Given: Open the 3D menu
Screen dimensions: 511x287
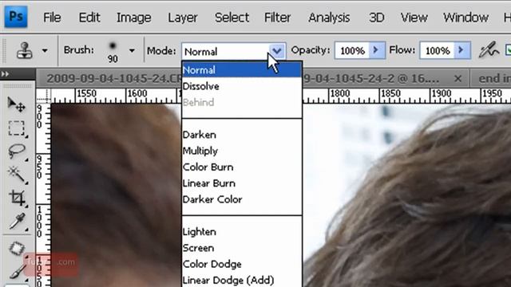Looking at the screenshot, I should (376, 18).
